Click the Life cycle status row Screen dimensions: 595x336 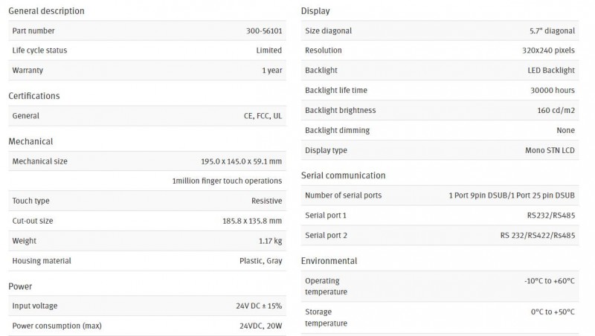tap(147, 51)
